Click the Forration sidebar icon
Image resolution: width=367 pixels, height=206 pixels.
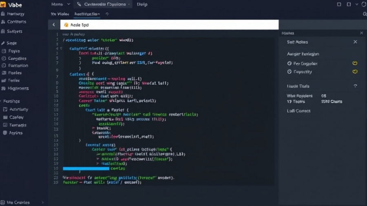click(x=4, y=66)
